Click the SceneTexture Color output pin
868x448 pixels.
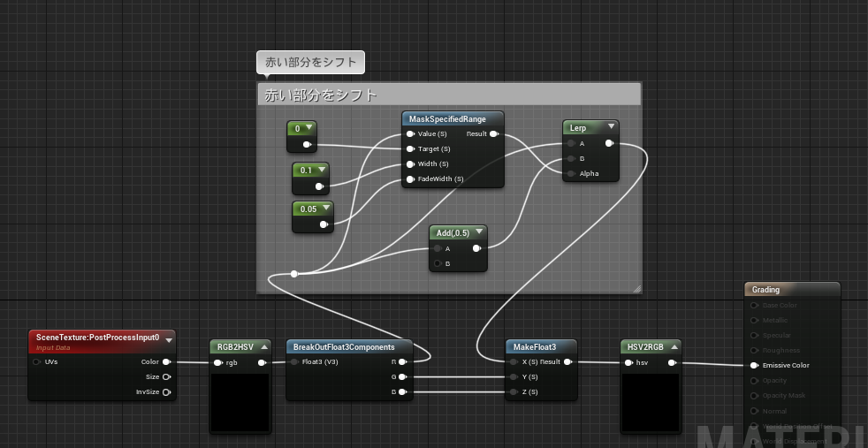166,361
